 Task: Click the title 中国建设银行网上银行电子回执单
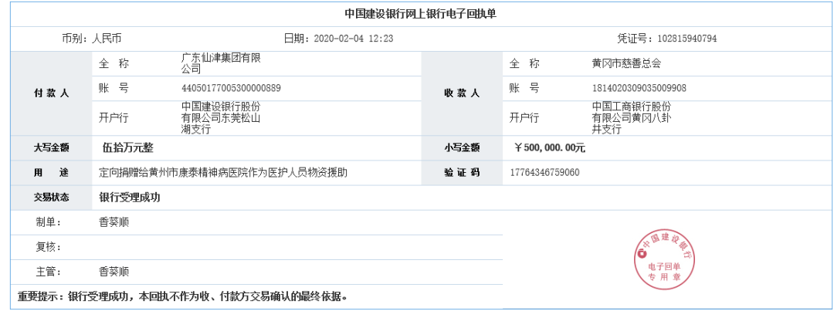420,15
